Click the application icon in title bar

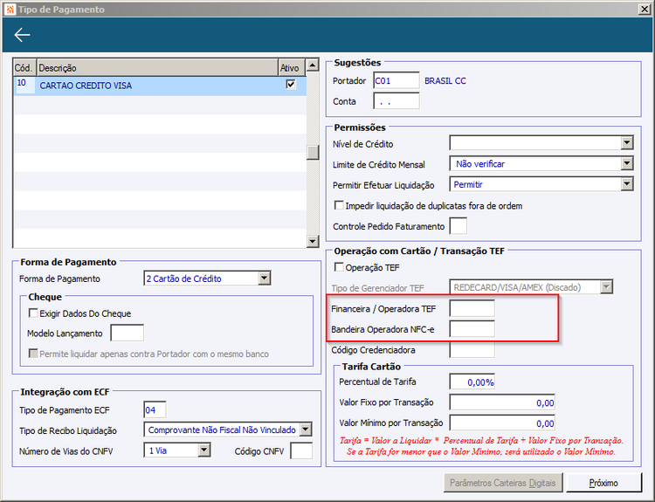pos(10,10)
